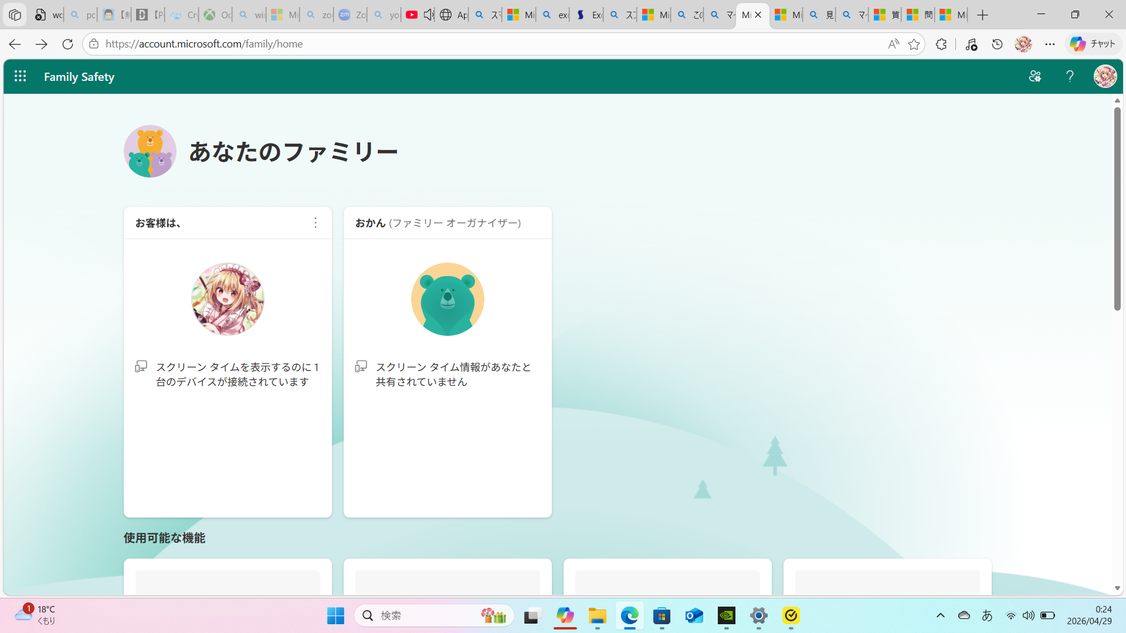
Task: Refresh the current page
Action: (67, 44)
